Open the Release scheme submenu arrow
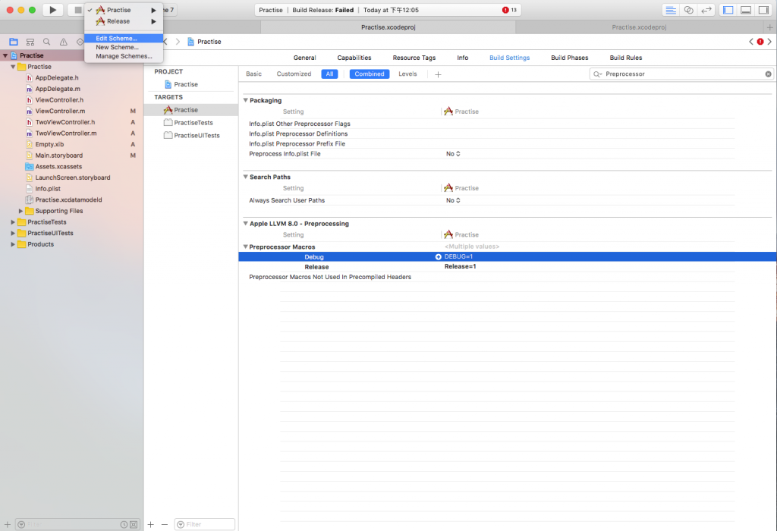 tap(153, 21)
